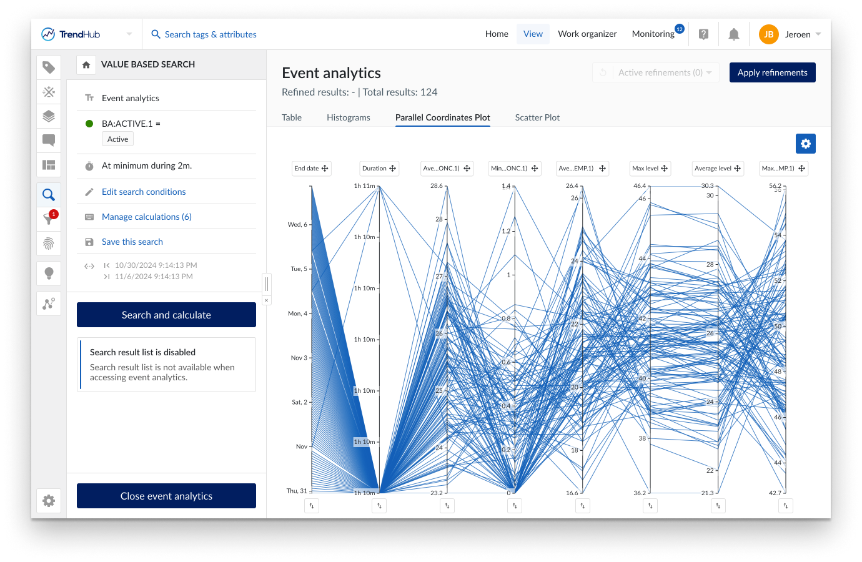Screen dimensions: 862x562
Task: Switch to the Histograms tab
Action: pyautogui.click(x=348, y=117)
